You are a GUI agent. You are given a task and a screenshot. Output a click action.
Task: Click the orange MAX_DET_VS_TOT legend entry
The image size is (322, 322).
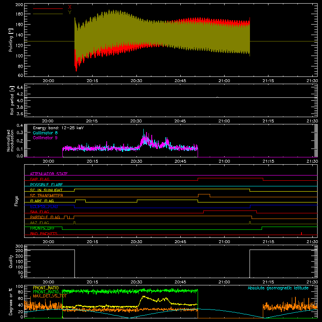tap(50, 296)
